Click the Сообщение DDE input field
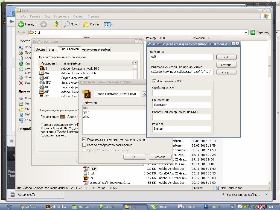The height and width of the screenshot is (210, 280). (x=182, y=93)
